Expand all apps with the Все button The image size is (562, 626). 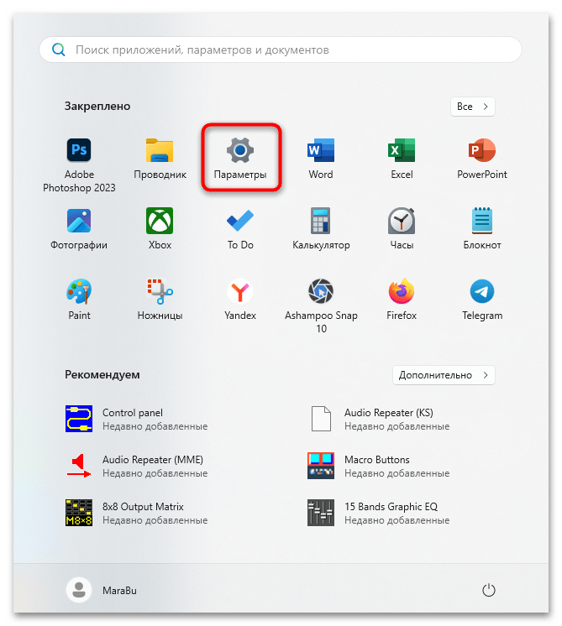tap(472, 107)
